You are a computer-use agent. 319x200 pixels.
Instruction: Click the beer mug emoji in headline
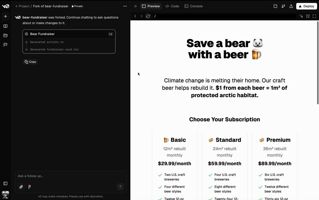[x=256, y=54]
